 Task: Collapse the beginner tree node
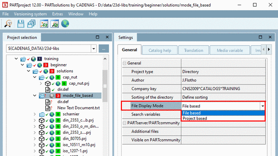22,65
